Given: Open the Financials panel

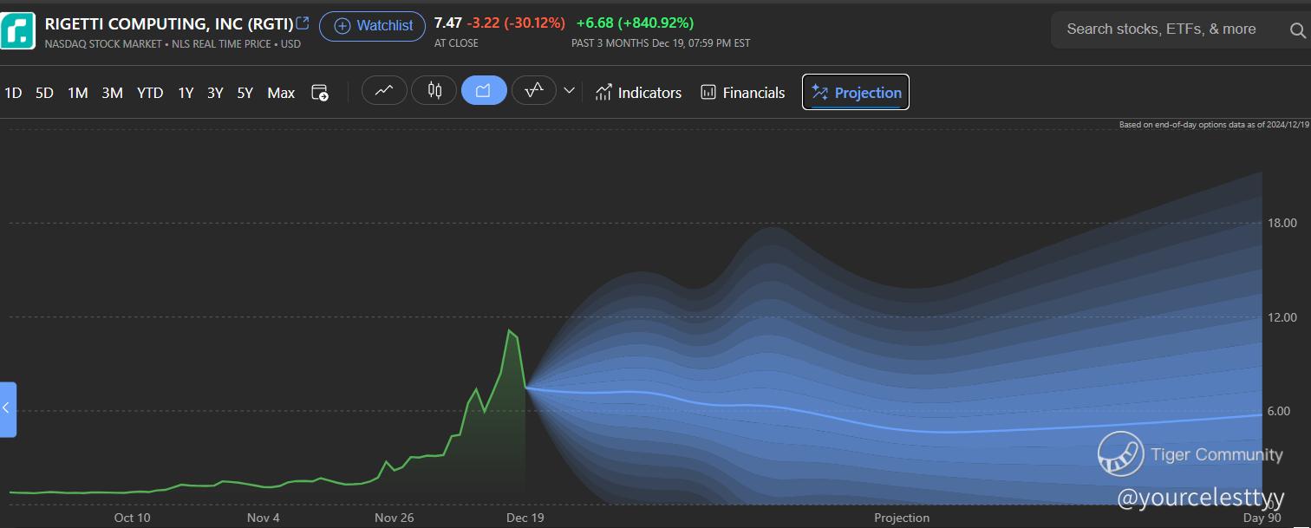Looking at the screenshot, I should tap(743, 93).
